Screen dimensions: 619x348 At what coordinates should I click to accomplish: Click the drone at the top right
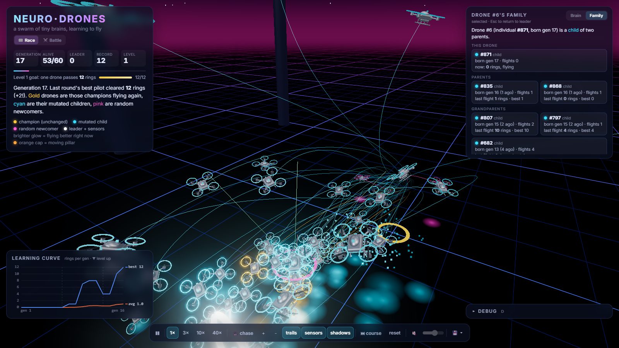[425, 17]
